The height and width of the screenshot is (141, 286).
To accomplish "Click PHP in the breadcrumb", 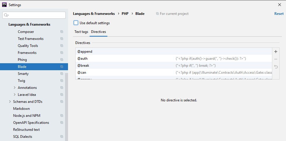I will 125,14.
